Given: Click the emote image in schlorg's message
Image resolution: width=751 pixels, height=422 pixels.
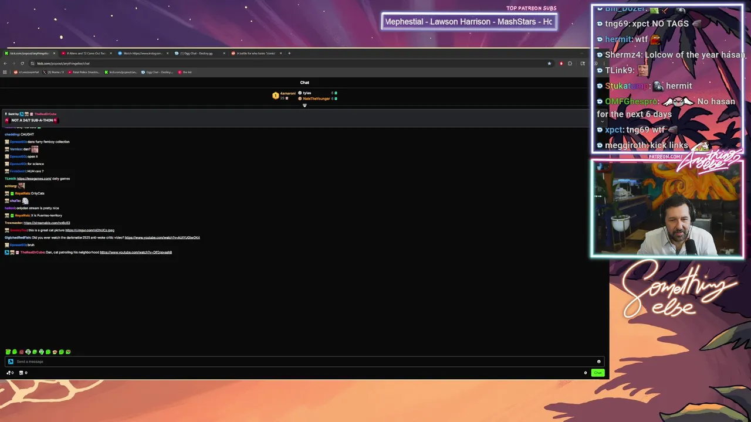Looking at the screenshot, I should pos(21,186).
